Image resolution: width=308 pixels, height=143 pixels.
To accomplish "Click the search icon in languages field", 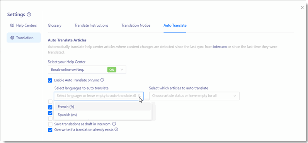I will 139,96.
